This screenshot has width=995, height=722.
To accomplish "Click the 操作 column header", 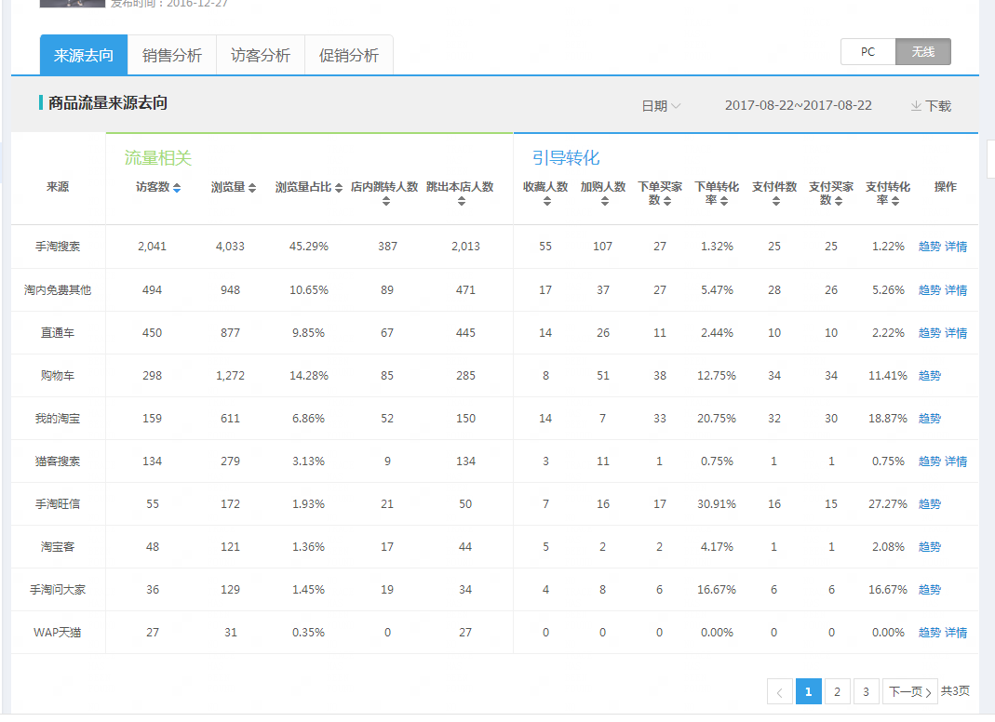I will [x=946, y=187].
